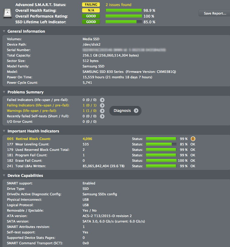Collapse the Device Capabilities section

click(4, 175)
